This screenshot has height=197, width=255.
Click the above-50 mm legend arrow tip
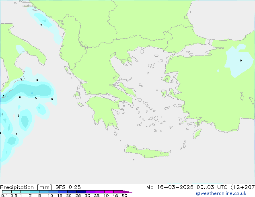(x=127, y=192)
